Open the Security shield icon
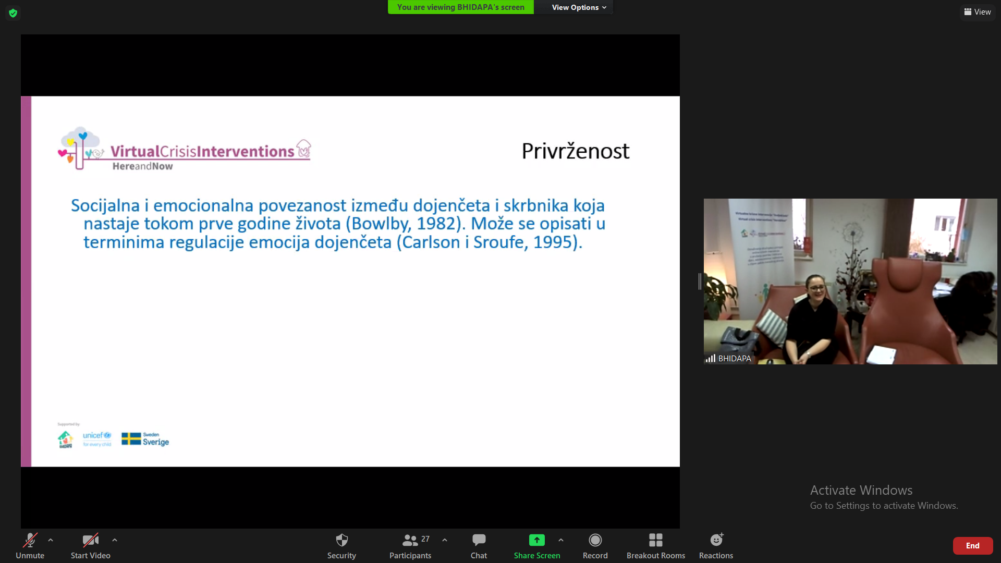 tap(341, 545)
